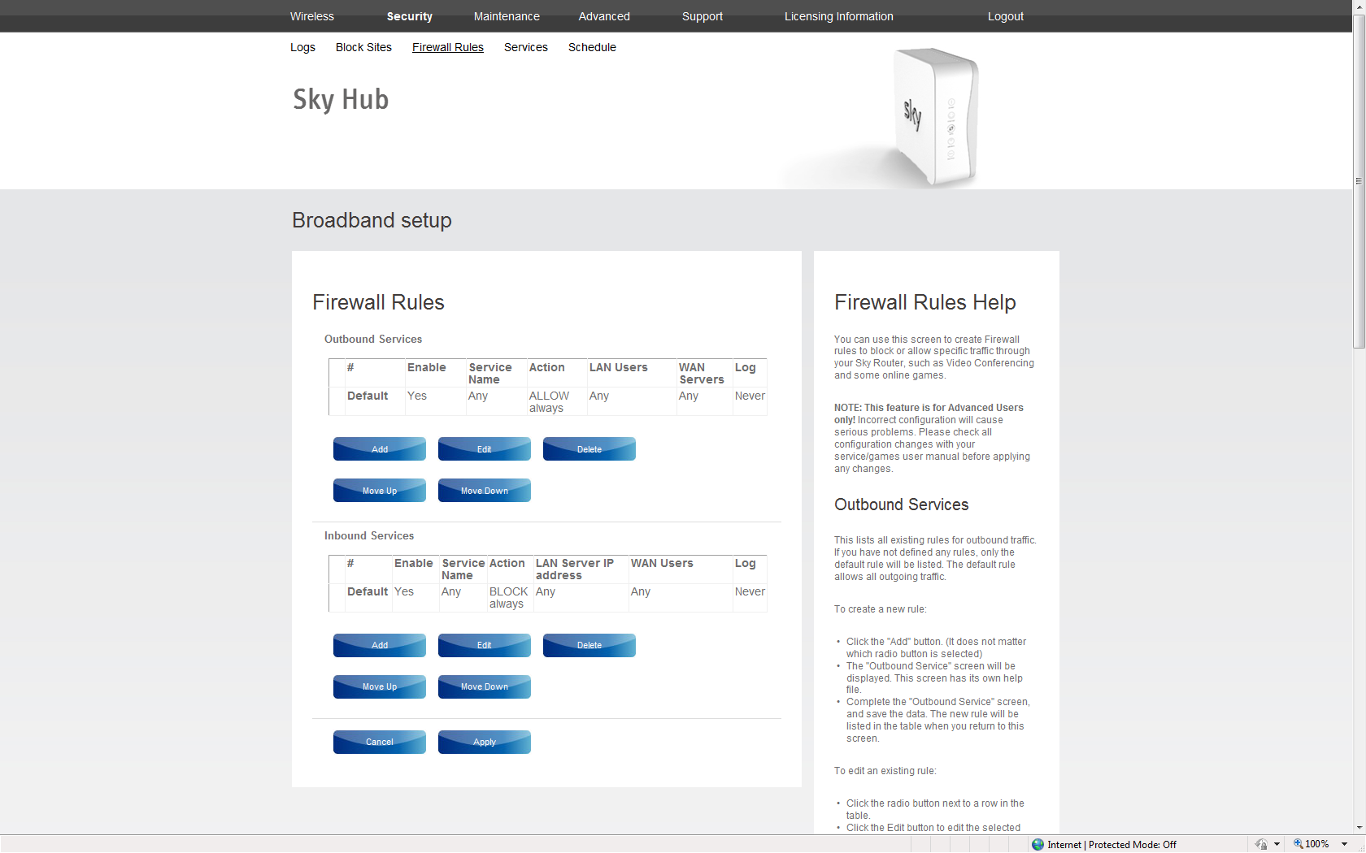Viewport: 1366px width, 853px height.
Task: Click the 'LAN Server IP address' column header
Action: (575, 569)
